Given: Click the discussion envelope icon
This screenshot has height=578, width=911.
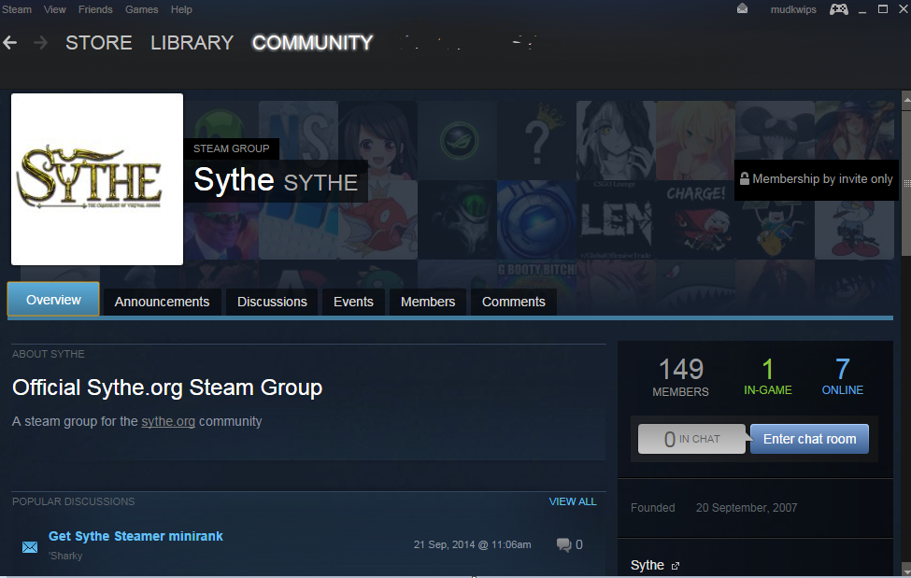Looking at the screenshot, I should point(30,546).
